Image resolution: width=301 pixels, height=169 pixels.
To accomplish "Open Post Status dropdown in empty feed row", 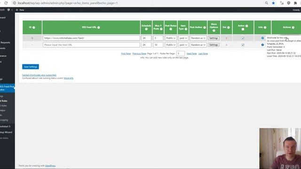I will click(x=171, y=45).
